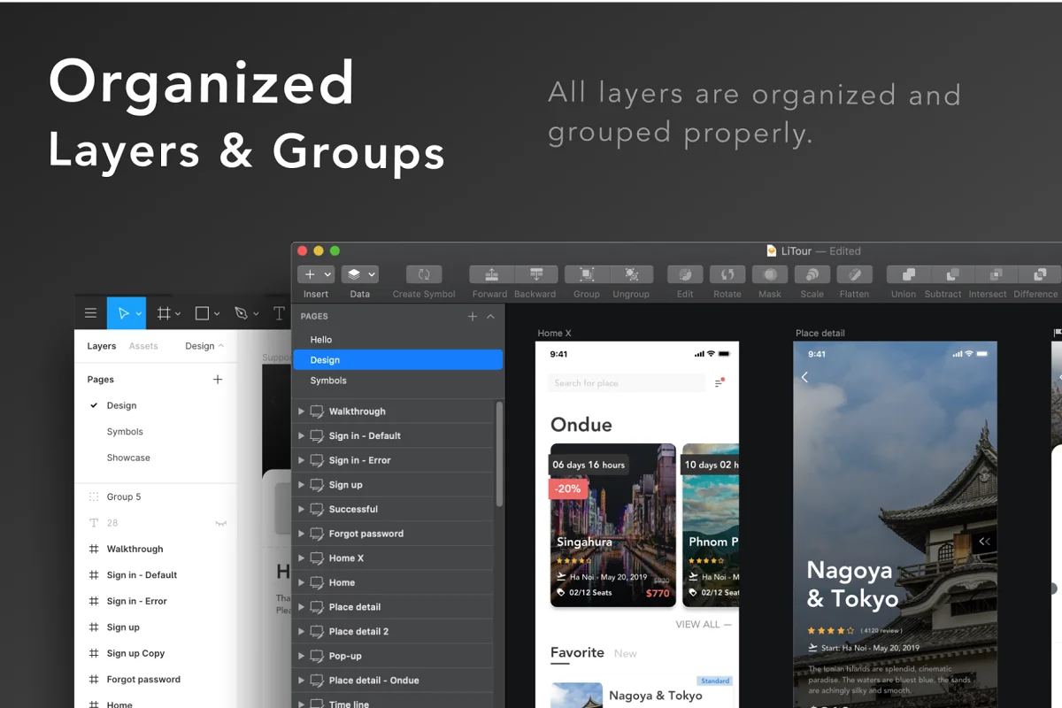Image resolution: width=1062 pixels, height=708 pixels.
Task: Apply the Subtract boolean operation
Action: (952, 274)
